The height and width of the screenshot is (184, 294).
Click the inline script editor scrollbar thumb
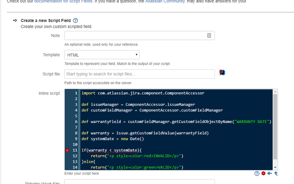click(x=275, y=127)
